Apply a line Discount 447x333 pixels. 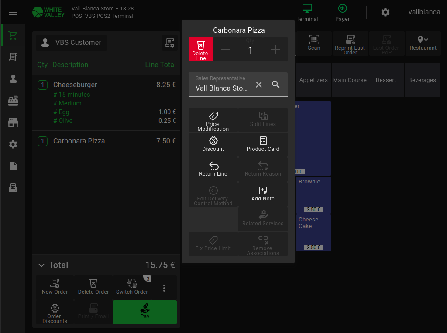213,145
